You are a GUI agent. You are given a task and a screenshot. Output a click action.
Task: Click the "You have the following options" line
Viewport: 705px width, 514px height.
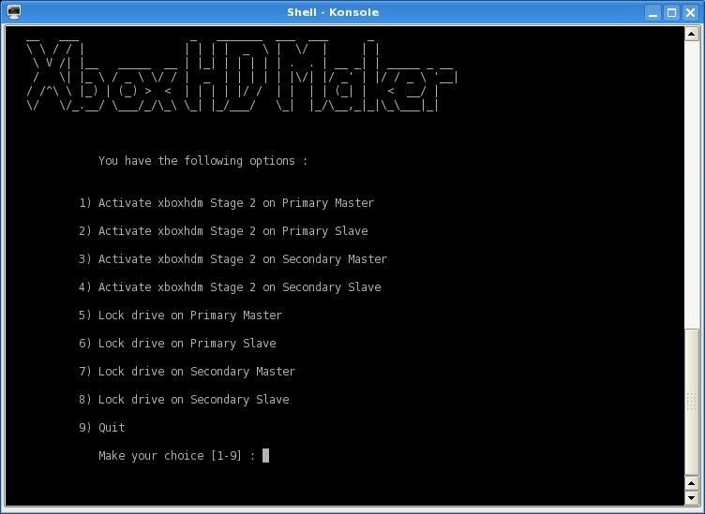click(x=202, y=161)
